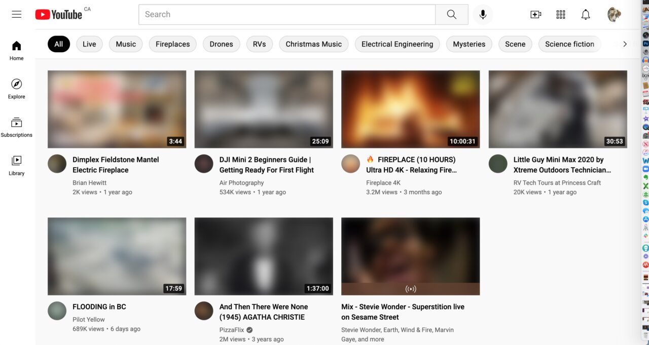The image size is (649, 345).
Task: Visit the Brian Hewitt channel name
Action: coord(89,183)
